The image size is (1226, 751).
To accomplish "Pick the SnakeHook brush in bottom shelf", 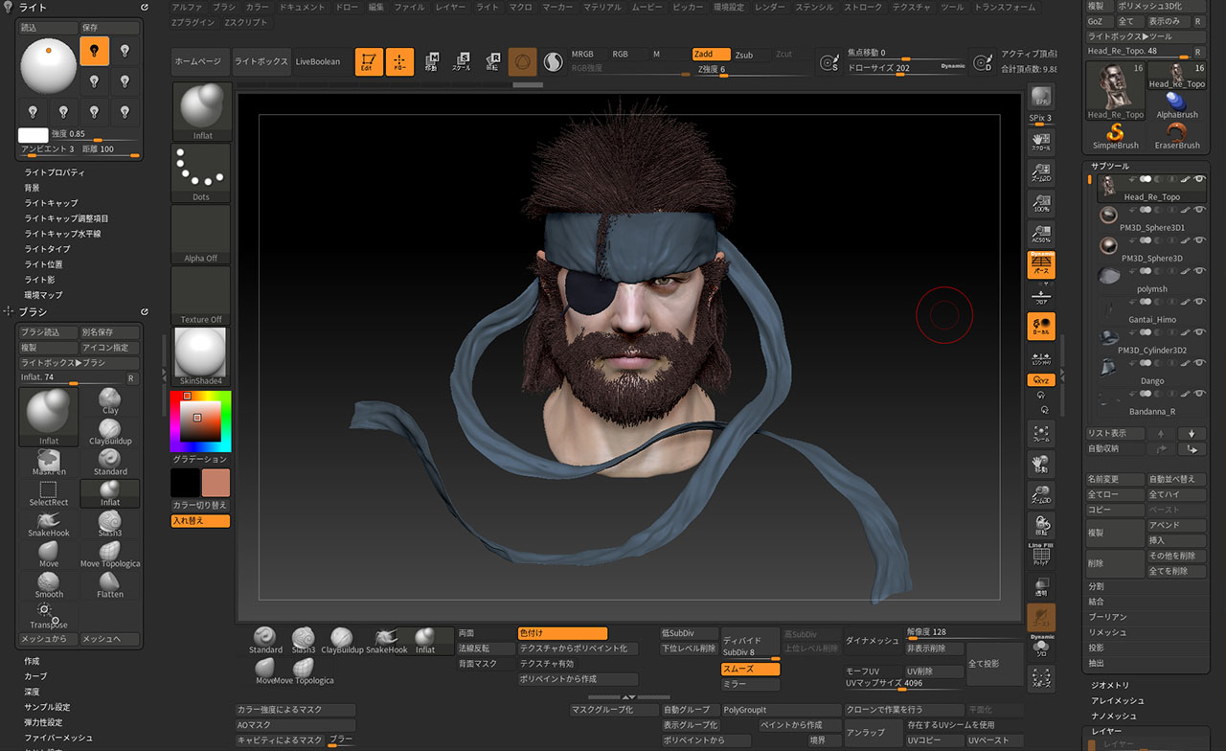I will 386,640.
